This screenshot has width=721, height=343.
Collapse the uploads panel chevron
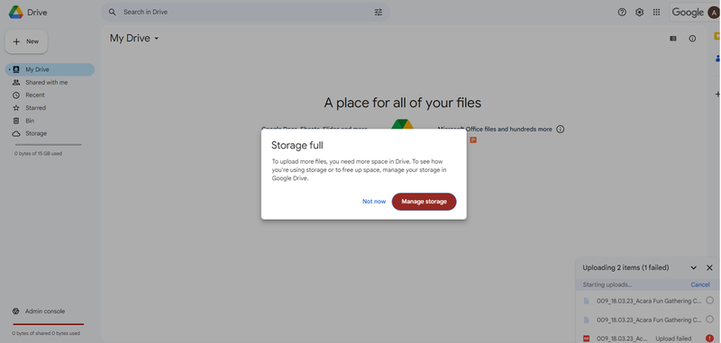694,267
